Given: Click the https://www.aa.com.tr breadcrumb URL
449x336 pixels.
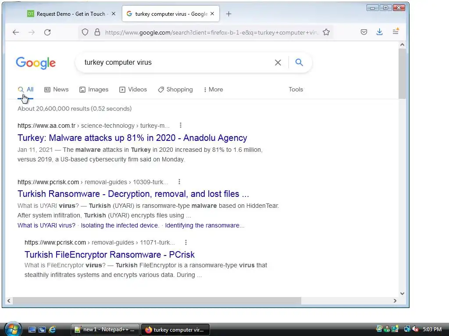Looking at the screenshot, I should pyautogui.click(x=46, y=126).
